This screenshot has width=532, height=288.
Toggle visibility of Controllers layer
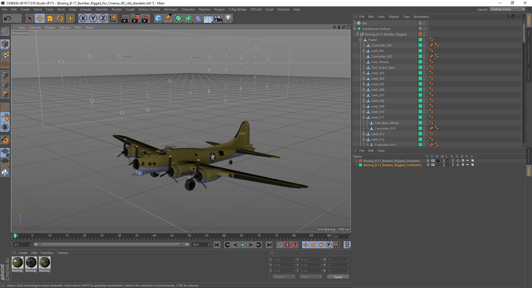click(433, 165)
